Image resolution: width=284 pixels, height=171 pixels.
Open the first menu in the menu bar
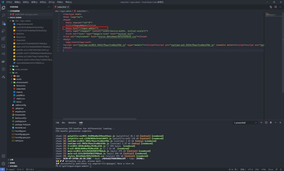pyautogui.click(x=9, y=2)
